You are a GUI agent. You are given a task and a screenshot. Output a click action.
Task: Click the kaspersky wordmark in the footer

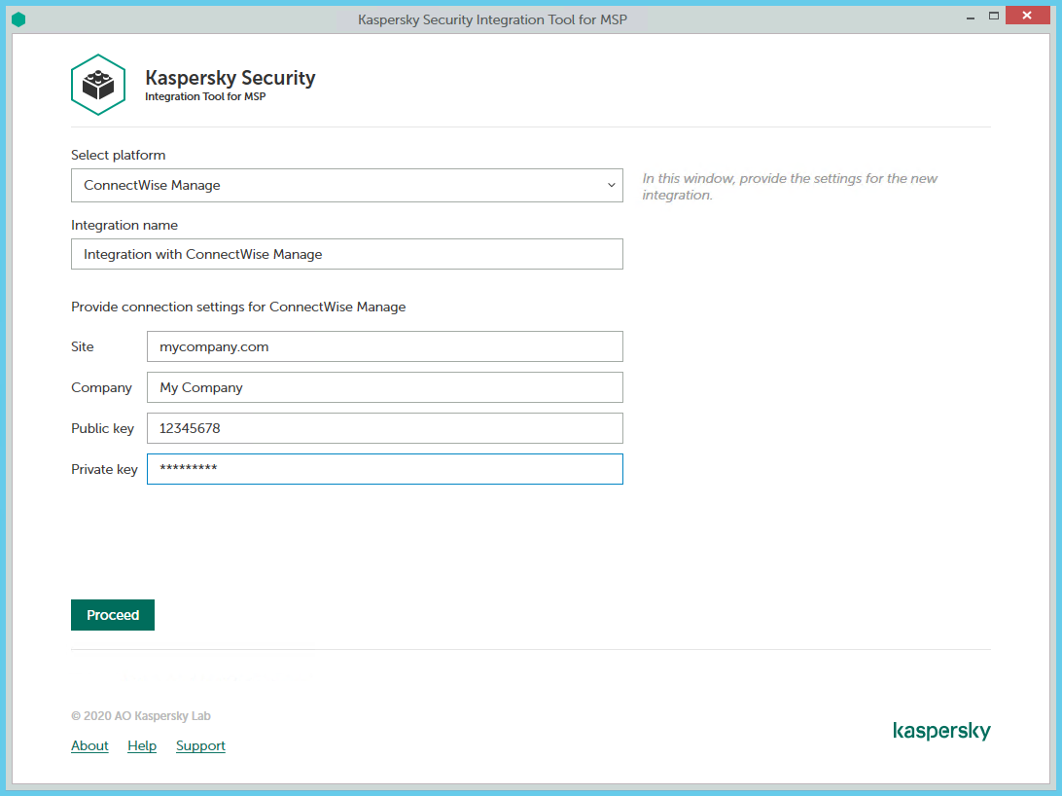click(941, 731)
